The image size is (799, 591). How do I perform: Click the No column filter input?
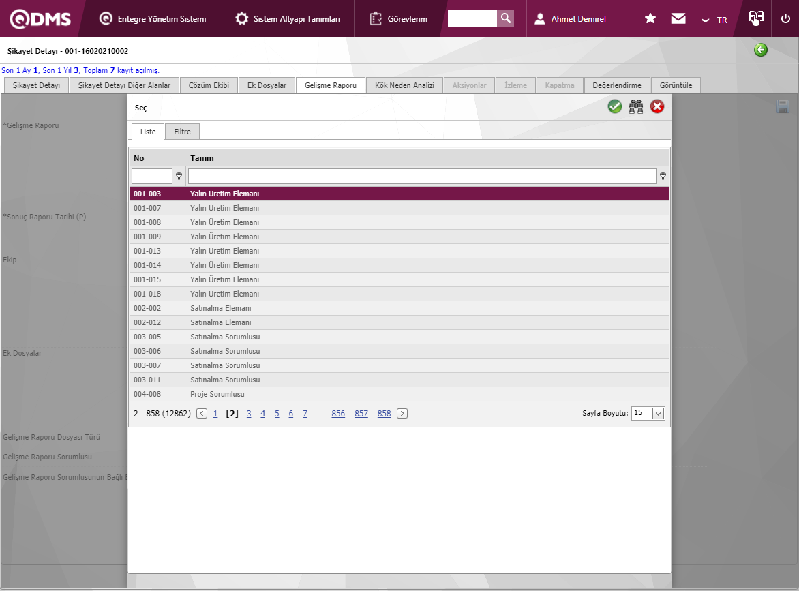point(152,177)
